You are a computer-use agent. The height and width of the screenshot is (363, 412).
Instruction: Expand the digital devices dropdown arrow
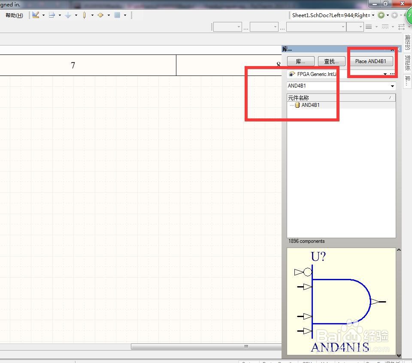(93, 15)
